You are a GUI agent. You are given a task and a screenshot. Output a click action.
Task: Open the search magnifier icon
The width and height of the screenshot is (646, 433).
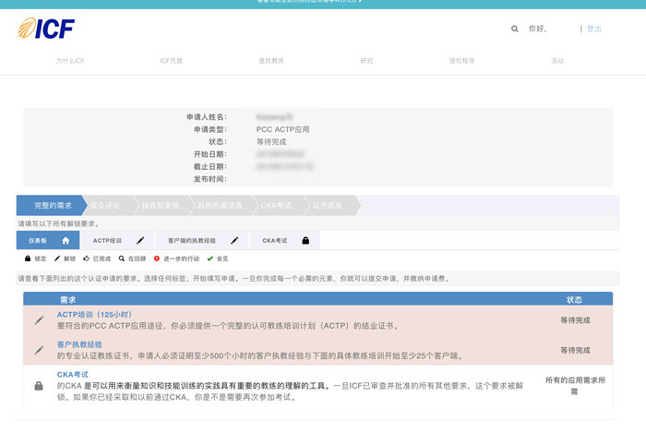pyautogui.click(x=515, y=29)
